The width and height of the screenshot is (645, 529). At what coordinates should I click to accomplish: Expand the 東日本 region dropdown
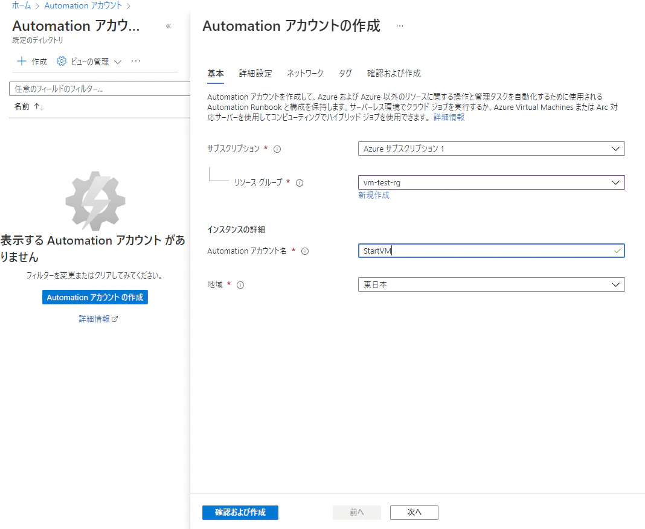point(615,284)
